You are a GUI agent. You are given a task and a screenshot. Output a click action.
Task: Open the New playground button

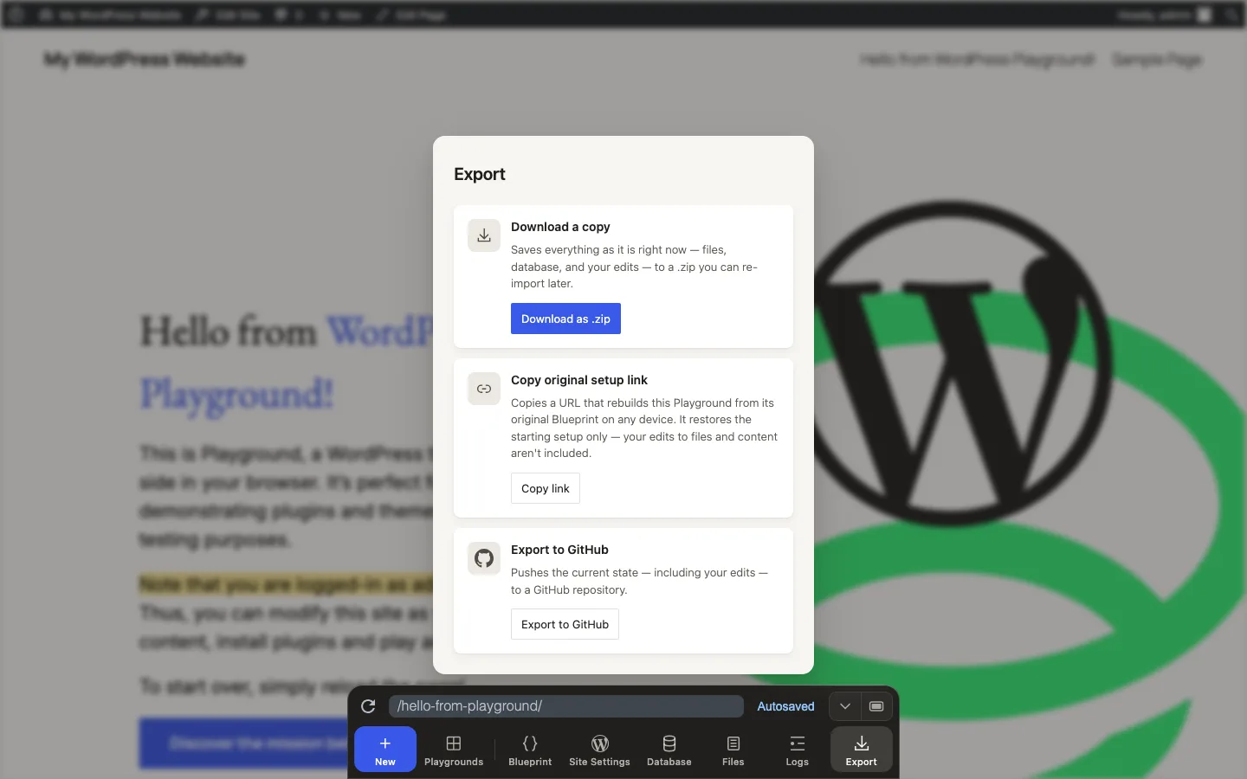point(385,750)
